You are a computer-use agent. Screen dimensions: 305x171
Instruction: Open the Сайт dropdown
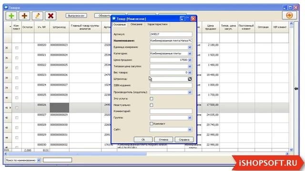coord(190,130)
